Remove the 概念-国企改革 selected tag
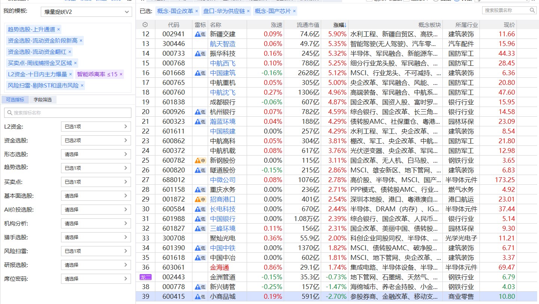Image resolution: width=539 pixels, height=304 pixels. pyautogui.click(x=197, y=11)
